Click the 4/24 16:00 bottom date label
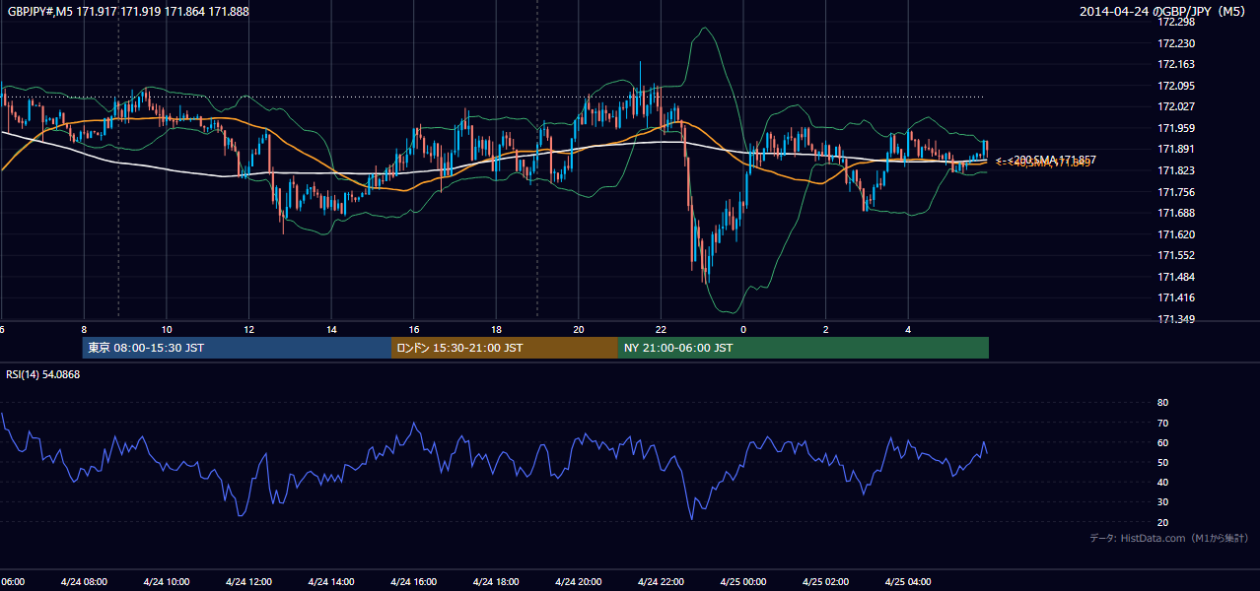The image size is (1260, 591). (413, 582)
